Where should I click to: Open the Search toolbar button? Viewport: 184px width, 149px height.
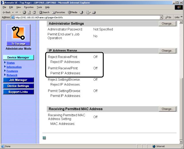click(44, 12)
